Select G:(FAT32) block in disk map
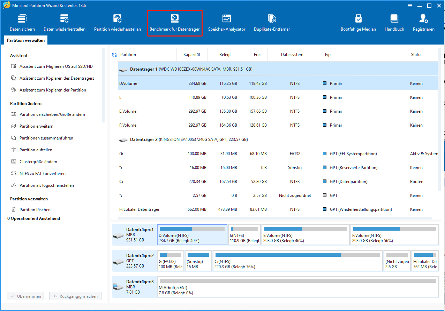This screenshot has height=311, width=445. pyautogui.click(x=171, y=261)
